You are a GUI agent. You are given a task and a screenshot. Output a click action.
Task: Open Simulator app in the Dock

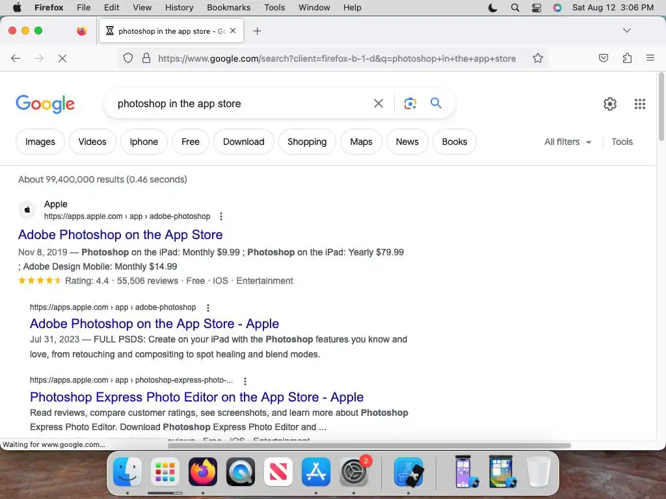(x=408, y=472)
